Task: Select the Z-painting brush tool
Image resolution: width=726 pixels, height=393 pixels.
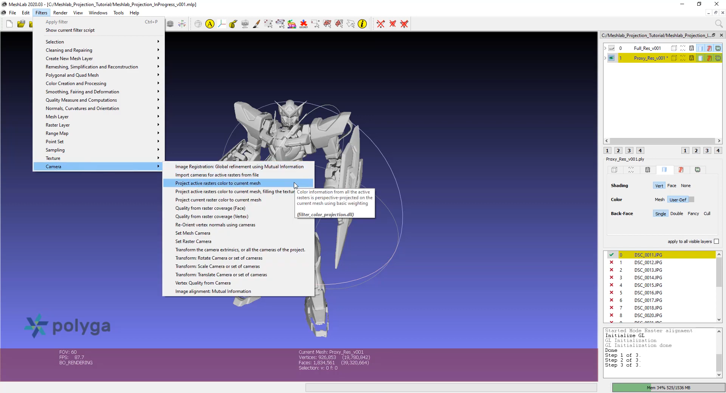Action: click(x=257, y=24)
